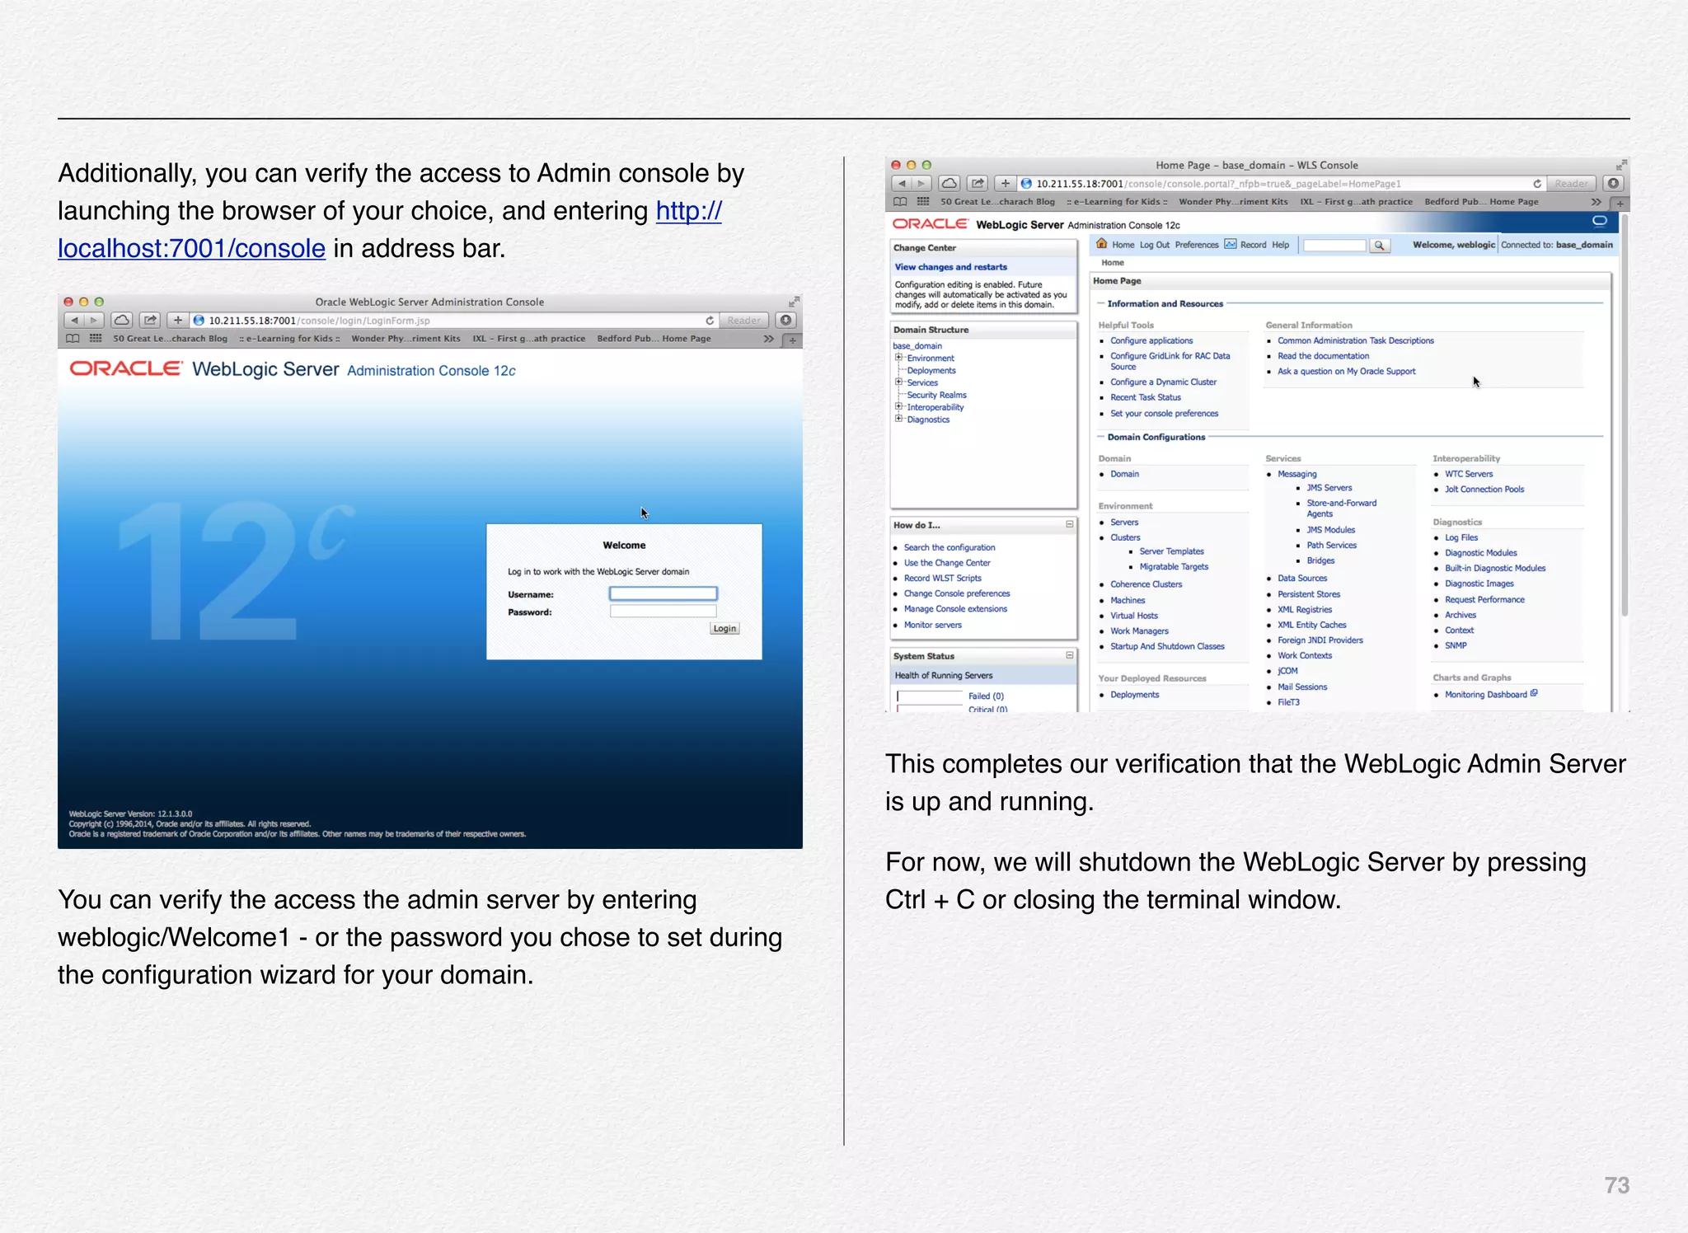Expand the Interoperability node in Domain Structure
The height and width of the screenshot is (1233, 1688).
click(899, 407)
